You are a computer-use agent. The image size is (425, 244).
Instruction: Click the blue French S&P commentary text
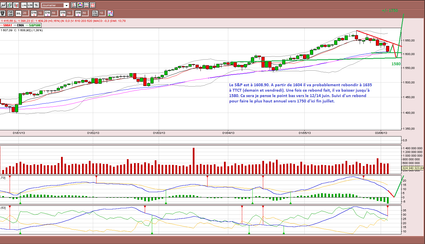coord(300,93)
